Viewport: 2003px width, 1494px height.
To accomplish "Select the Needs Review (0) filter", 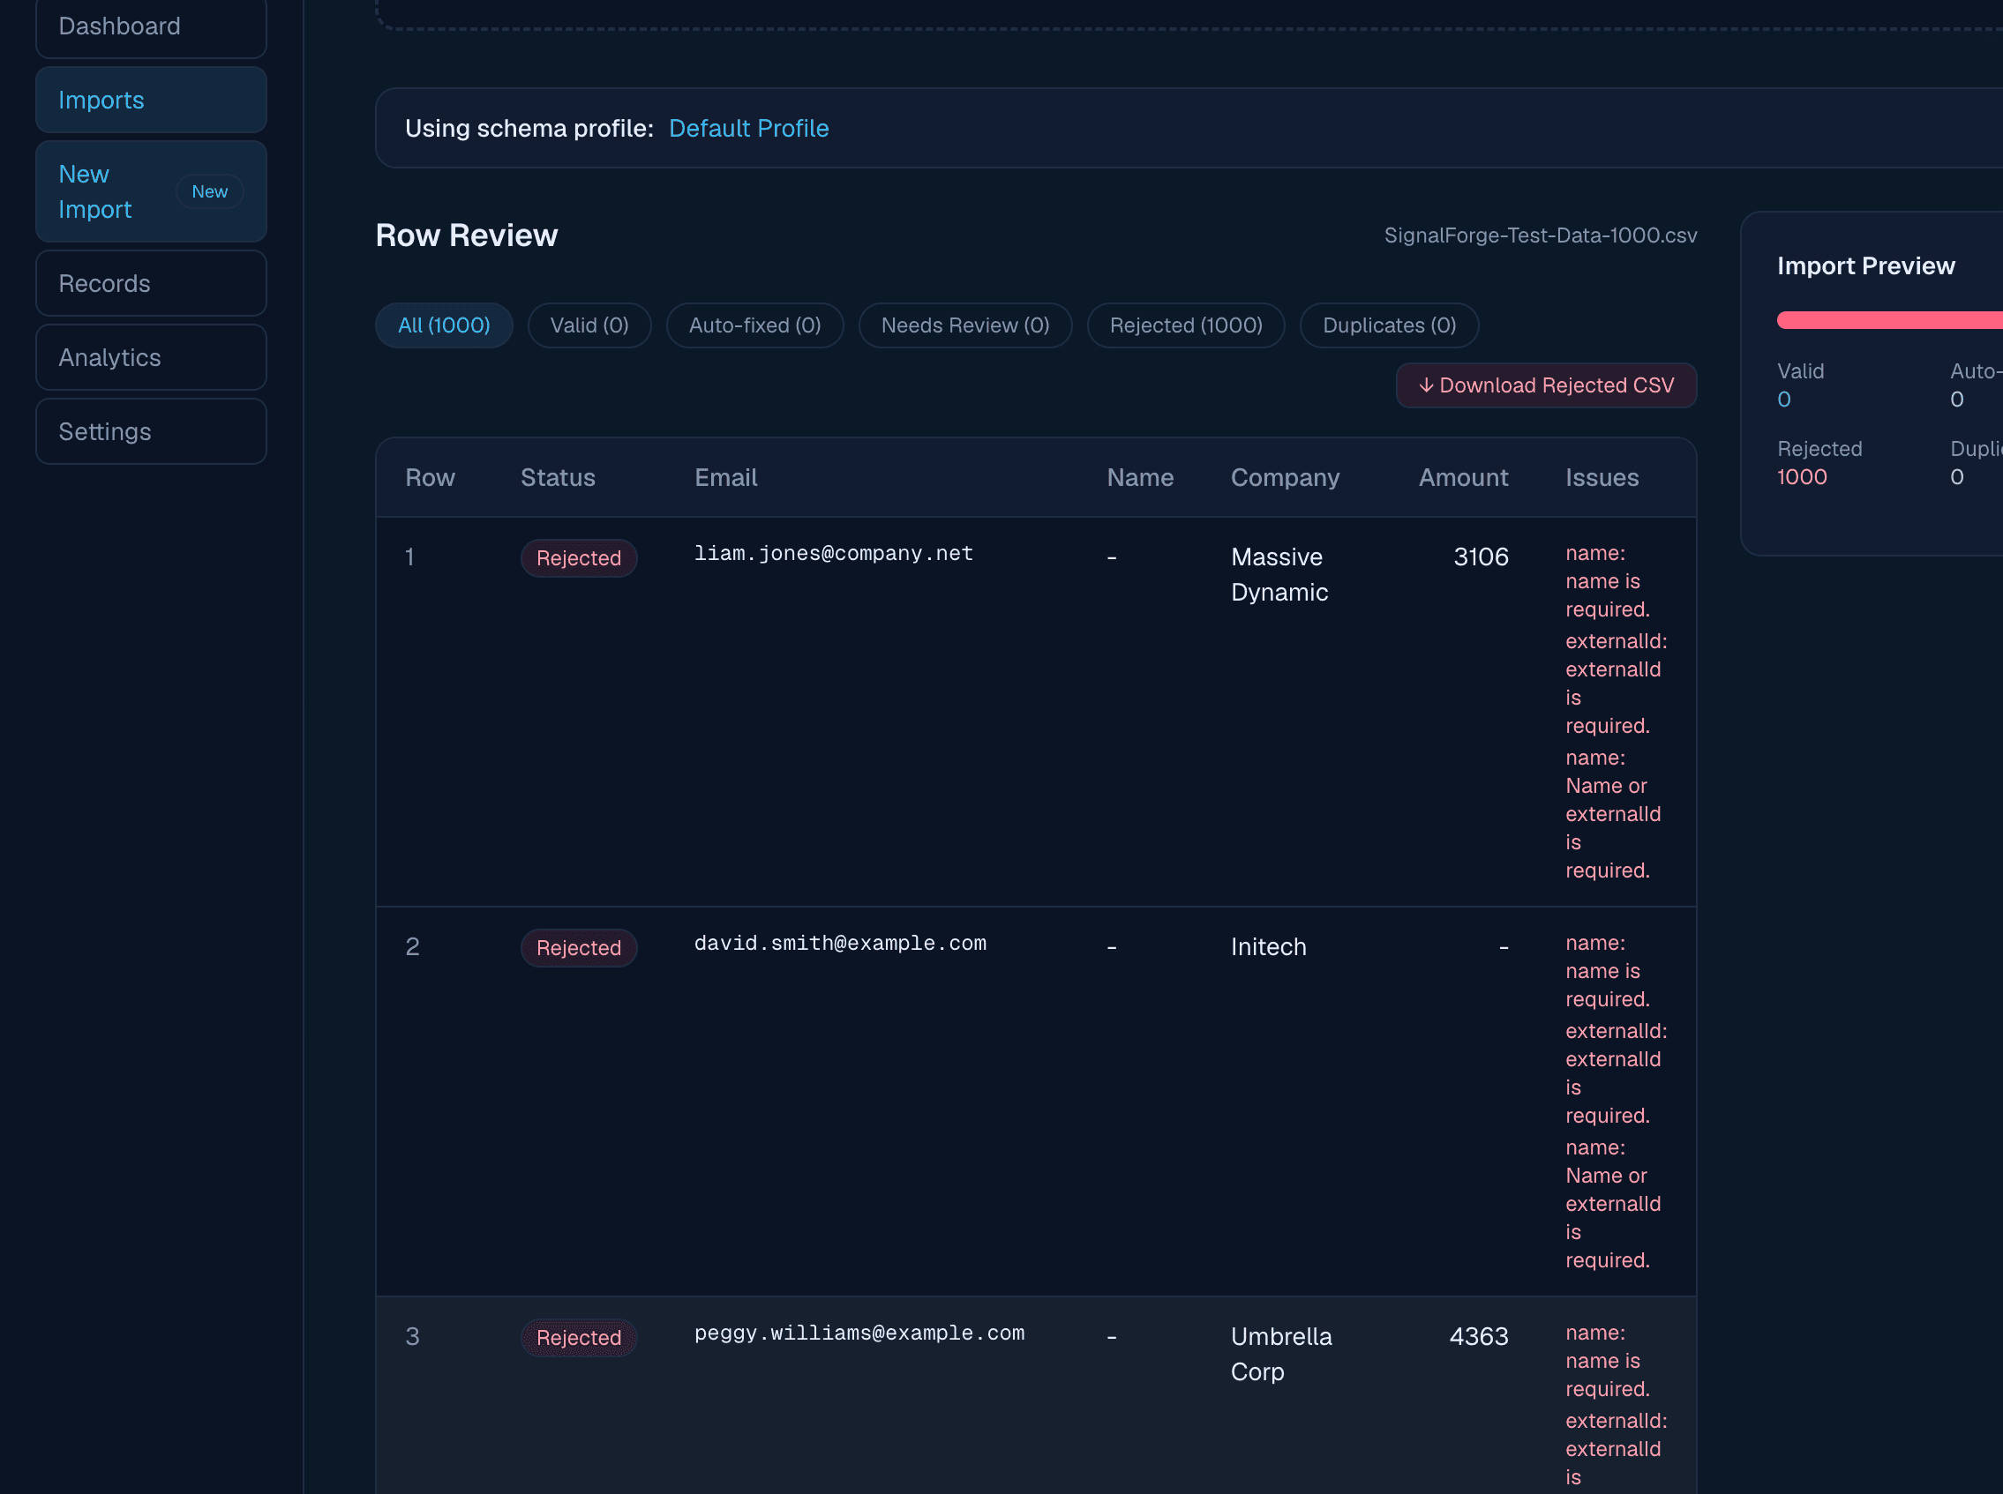I will (965, 325).
